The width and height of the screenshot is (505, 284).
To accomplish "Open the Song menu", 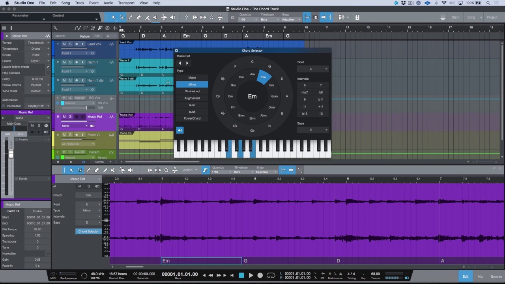I will click(65, 3).
